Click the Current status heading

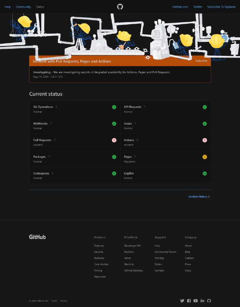pyautogui.click(x=46, y=94)
